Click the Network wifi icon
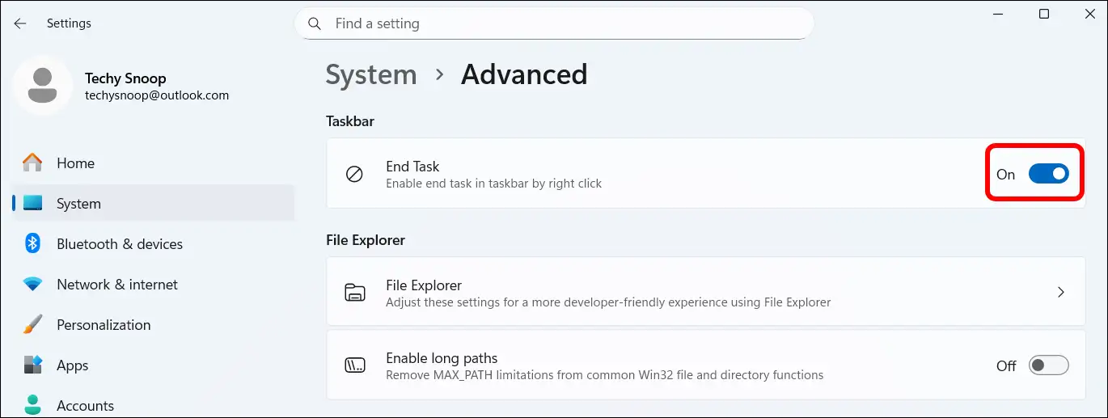The image size is (1108, 418). tap(32, 285)
